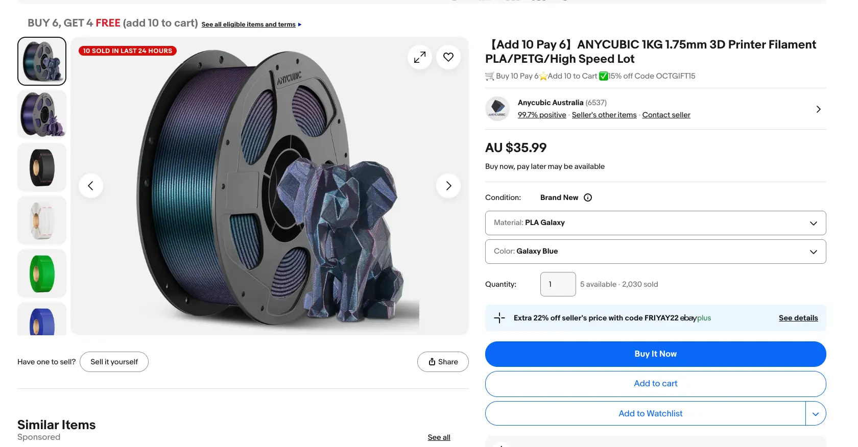Image resolution: width=858 pixels, height=447 pixels.
Task: Open sharing options via the Share icon
Action: [x=442, y=362]
